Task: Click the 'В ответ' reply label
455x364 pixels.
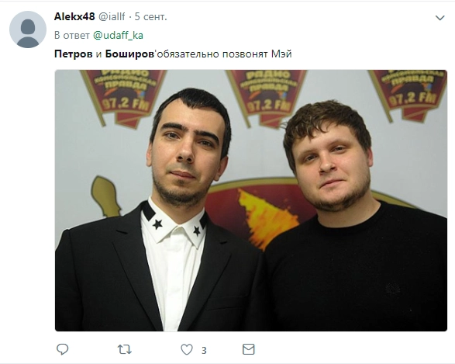Action: 72,35
